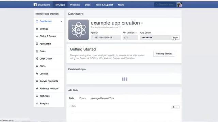Switch to the Errors tab
The image size is (218, 122).
(82, 98)
